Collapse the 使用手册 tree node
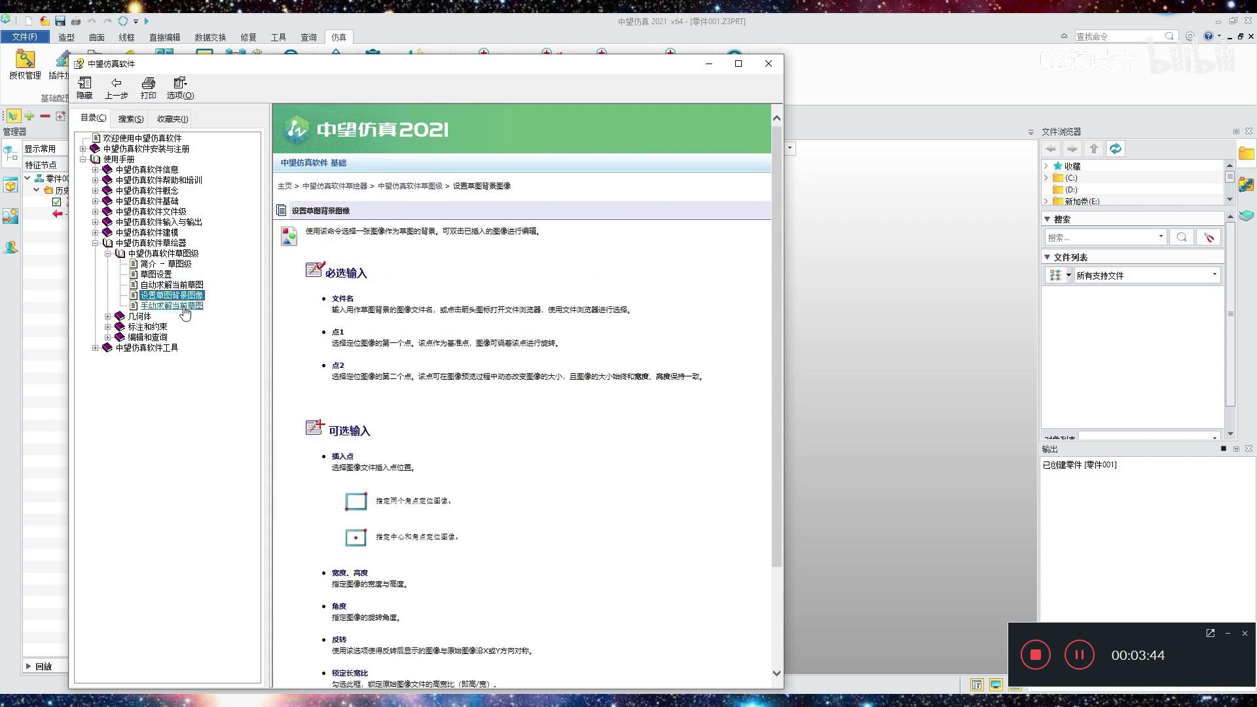Viewport: 1257px width, 707px height. pos(83,159)
